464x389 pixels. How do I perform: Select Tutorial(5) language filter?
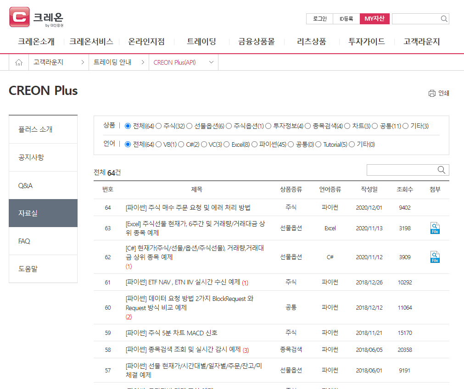tap(318, 144)
